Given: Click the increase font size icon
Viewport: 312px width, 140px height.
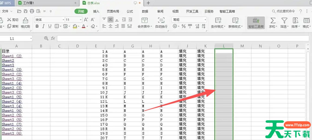Looking at the screenshot, I should click(86, 20).
